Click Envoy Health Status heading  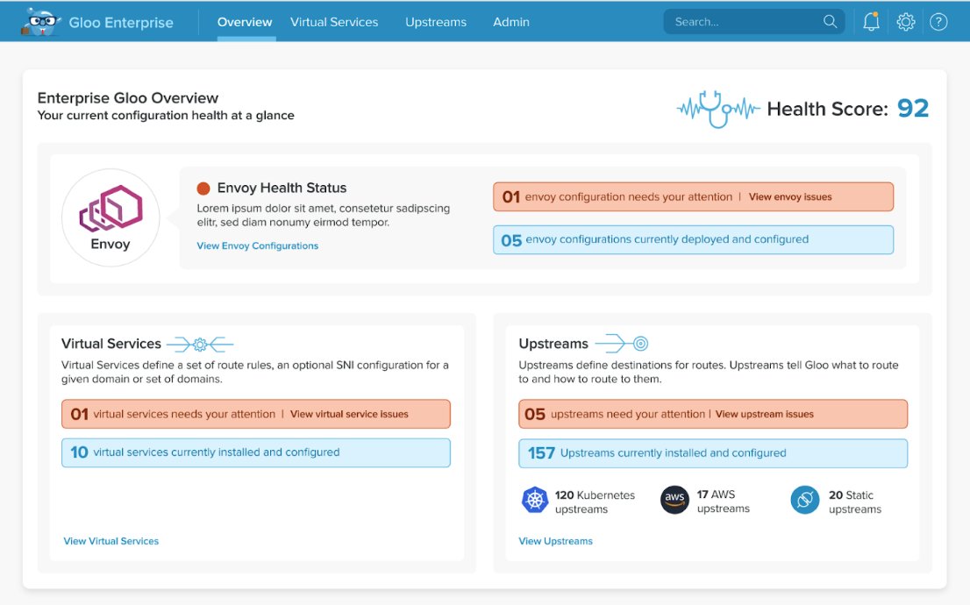(282, 188)
